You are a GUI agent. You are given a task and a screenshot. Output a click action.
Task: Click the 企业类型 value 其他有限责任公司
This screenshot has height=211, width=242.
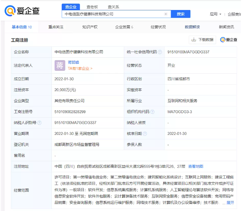point(69,101)
